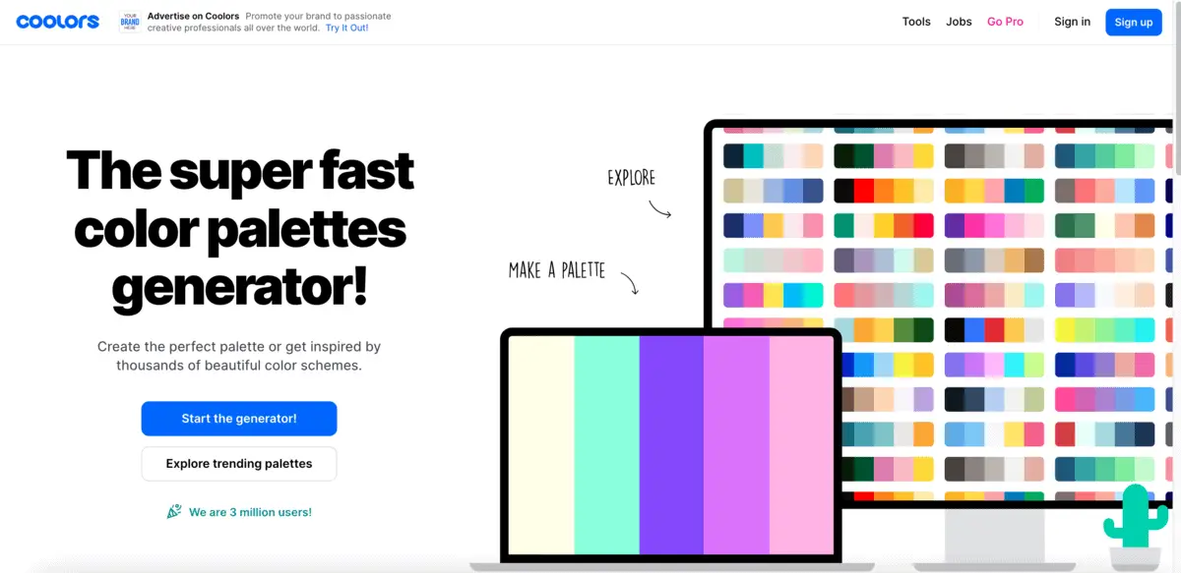Image resolution: width=1181 pixels, height=573 pixels.
Task: Click the 'Create the perfect palette' subtitle text
Action: point(239,356)
